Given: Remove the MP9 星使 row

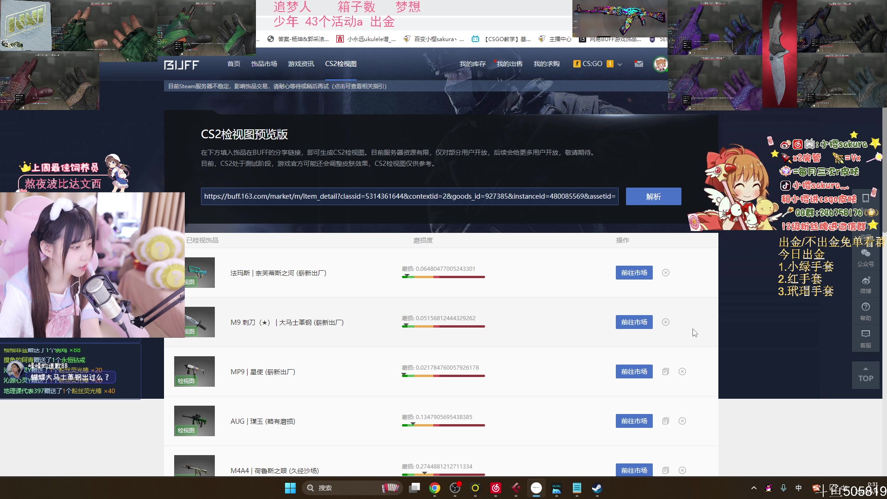Looking at the screenshot, I should click(x=682, y=371).
